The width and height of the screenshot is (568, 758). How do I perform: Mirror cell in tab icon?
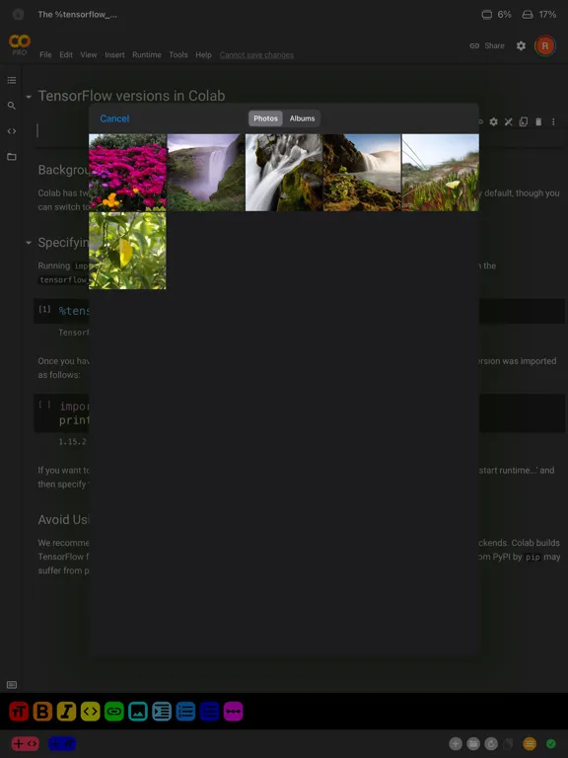[523, 121]
